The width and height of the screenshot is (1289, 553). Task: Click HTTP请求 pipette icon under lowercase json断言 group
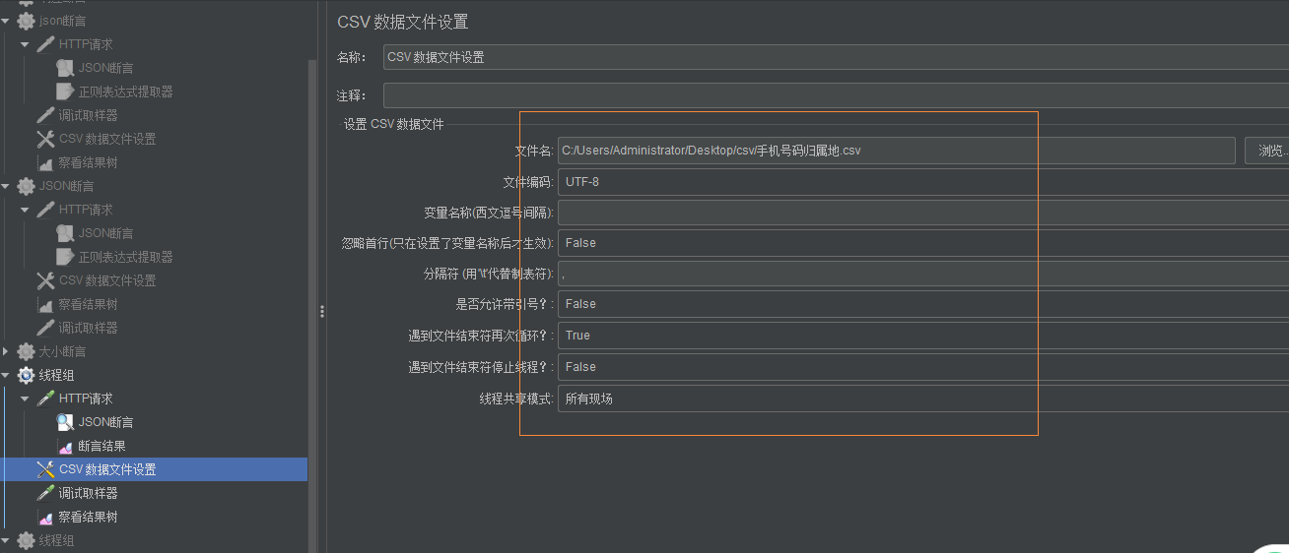[x=46, y=44]
